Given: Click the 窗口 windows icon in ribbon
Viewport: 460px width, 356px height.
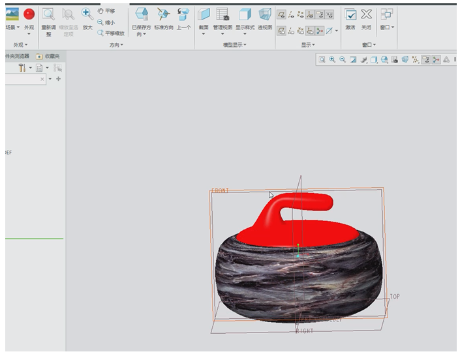Looking at the screenshot, I should click(387, 14).
